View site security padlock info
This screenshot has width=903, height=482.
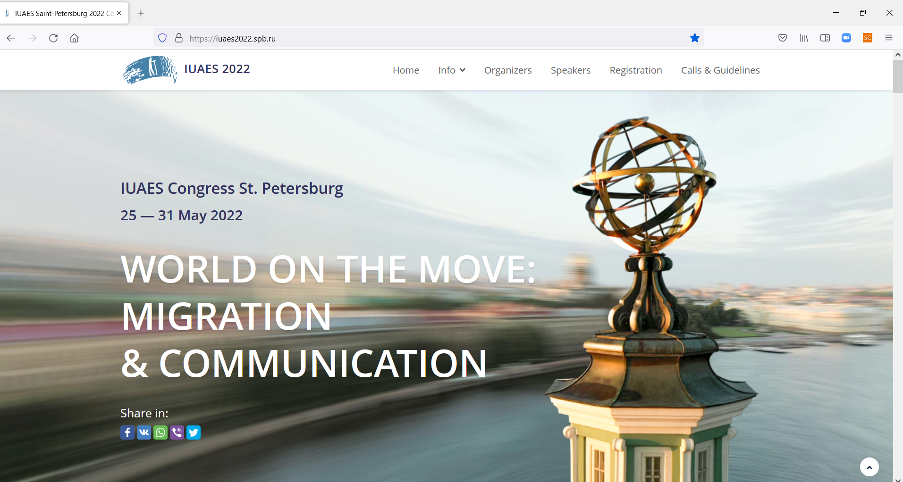click(179, 38)
